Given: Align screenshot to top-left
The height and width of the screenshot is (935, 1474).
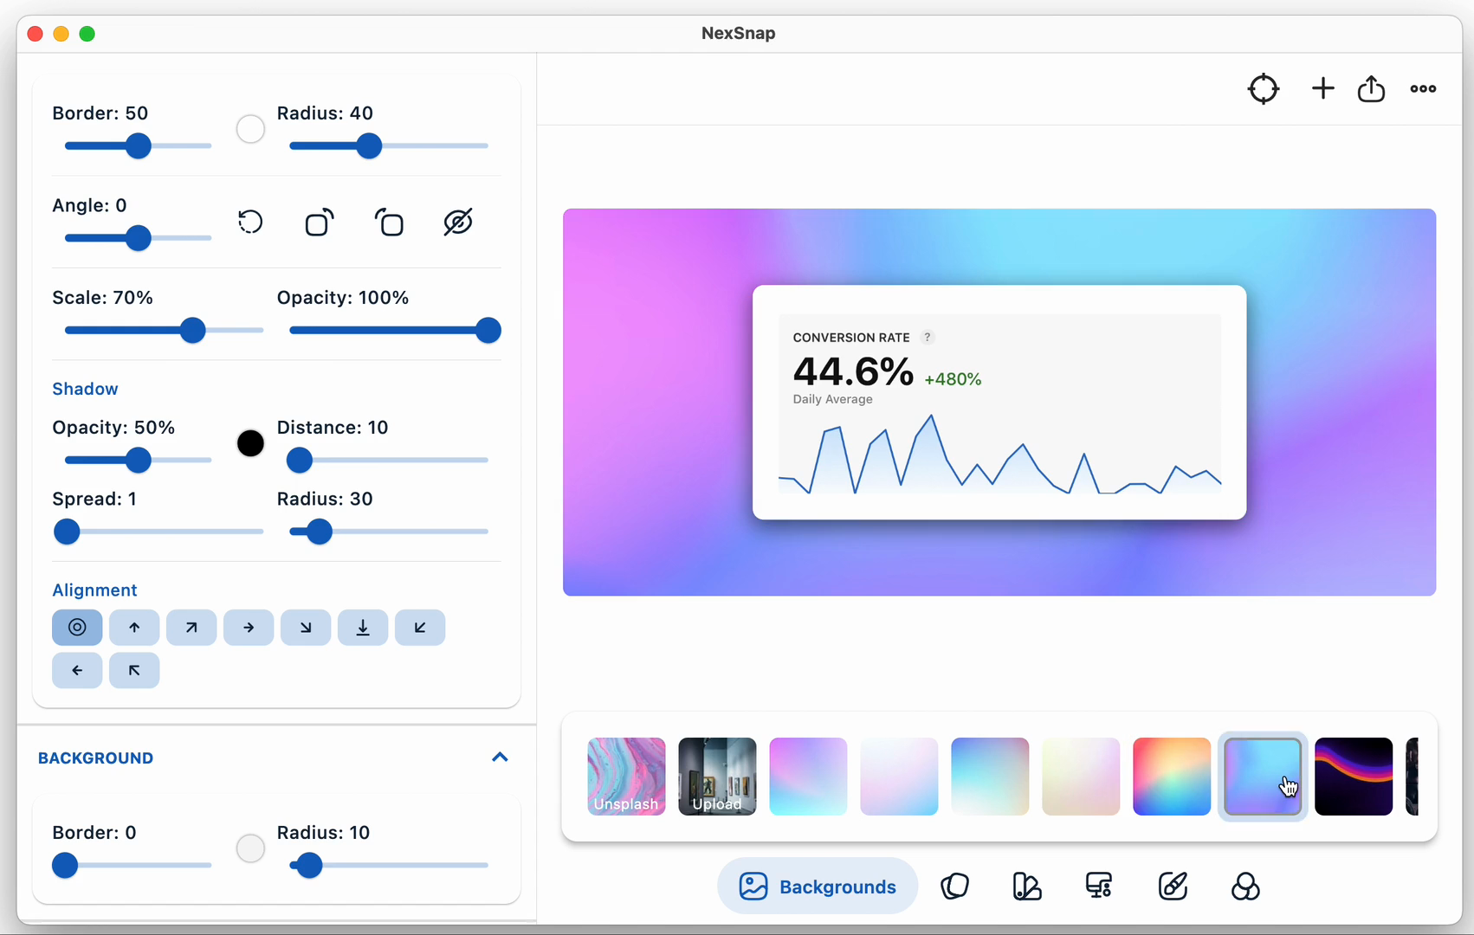Looking at the screenshot, I should coord(134,670).
